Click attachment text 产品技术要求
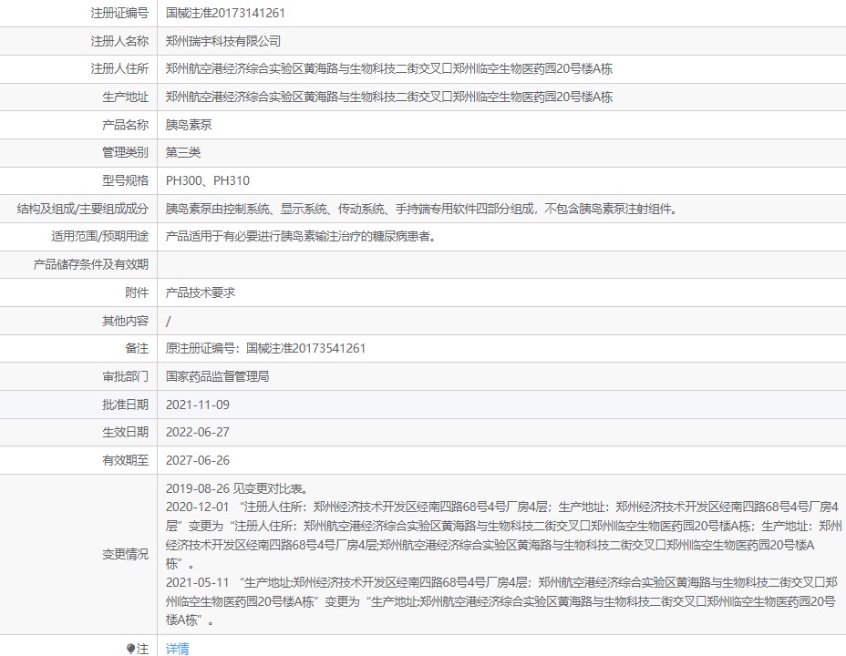 (201, 292)
